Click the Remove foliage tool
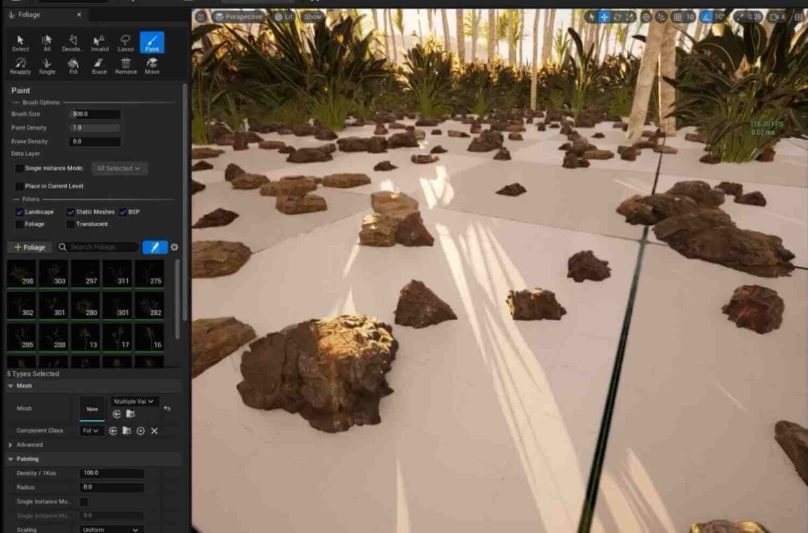The image size is (808, 533). [125, 67]
